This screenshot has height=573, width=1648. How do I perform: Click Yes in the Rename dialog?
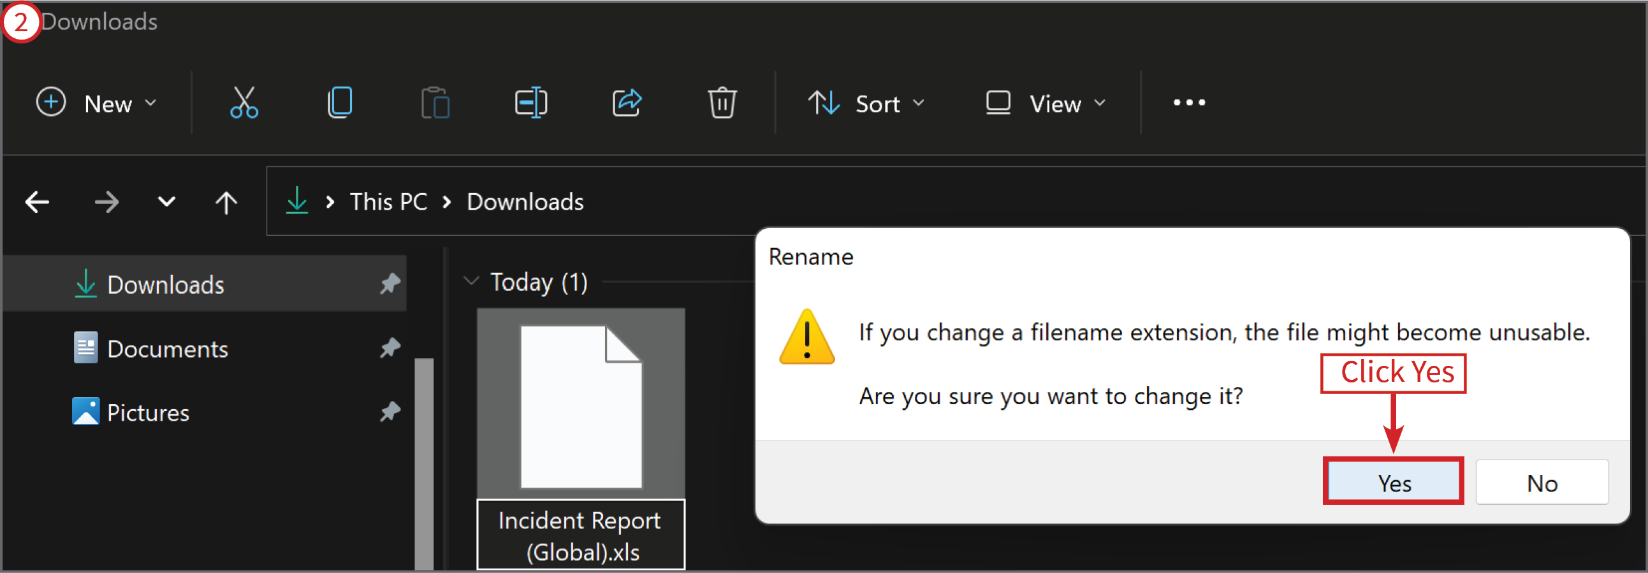tap(1394, 482)
